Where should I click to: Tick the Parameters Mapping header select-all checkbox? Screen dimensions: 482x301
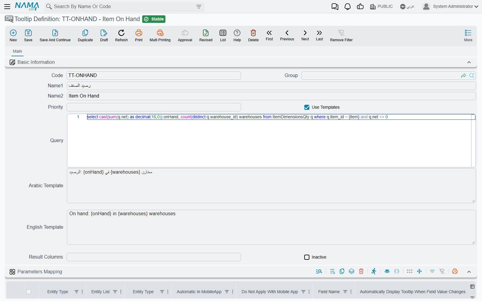click(x=29, y=292)
